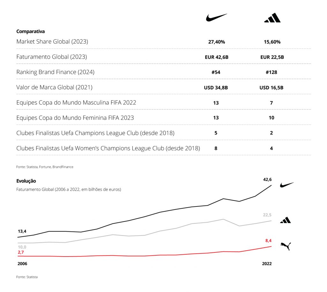Click Nike's #54 ranking value
Image resolution: width=327 pixels, height=292 pixels.
(x=216, y=72)
